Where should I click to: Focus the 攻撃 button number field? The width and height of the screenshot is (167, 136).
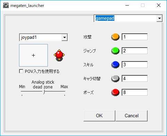[x=134, y=37]
